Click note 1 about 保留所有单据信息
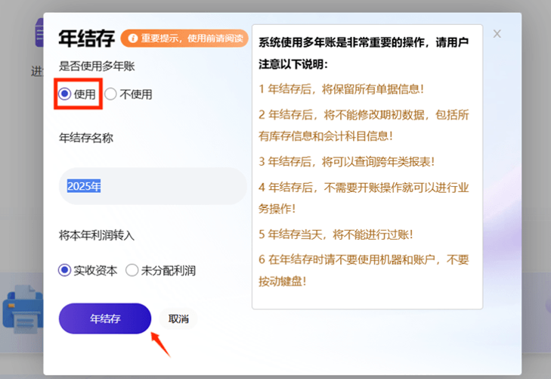 pyautogui.click(x=342, y=89)
